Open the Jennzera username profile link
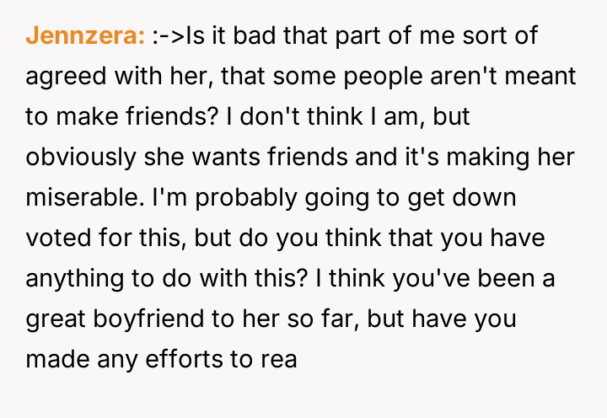The height and width of the screenshot is (418, 607). tap(86, 37)
